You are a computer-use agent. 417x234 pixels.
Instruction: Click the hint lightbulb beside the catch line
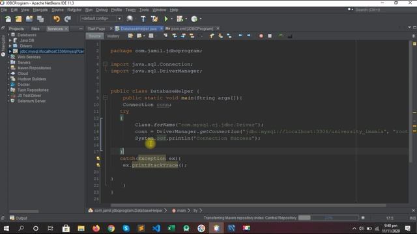pos(98,159)
